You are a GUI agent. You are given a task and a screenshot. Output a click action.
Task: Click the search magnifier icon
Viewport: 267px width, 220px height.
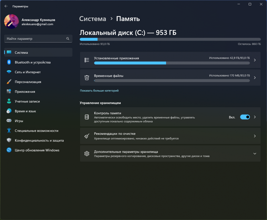[x=68, y=39]
